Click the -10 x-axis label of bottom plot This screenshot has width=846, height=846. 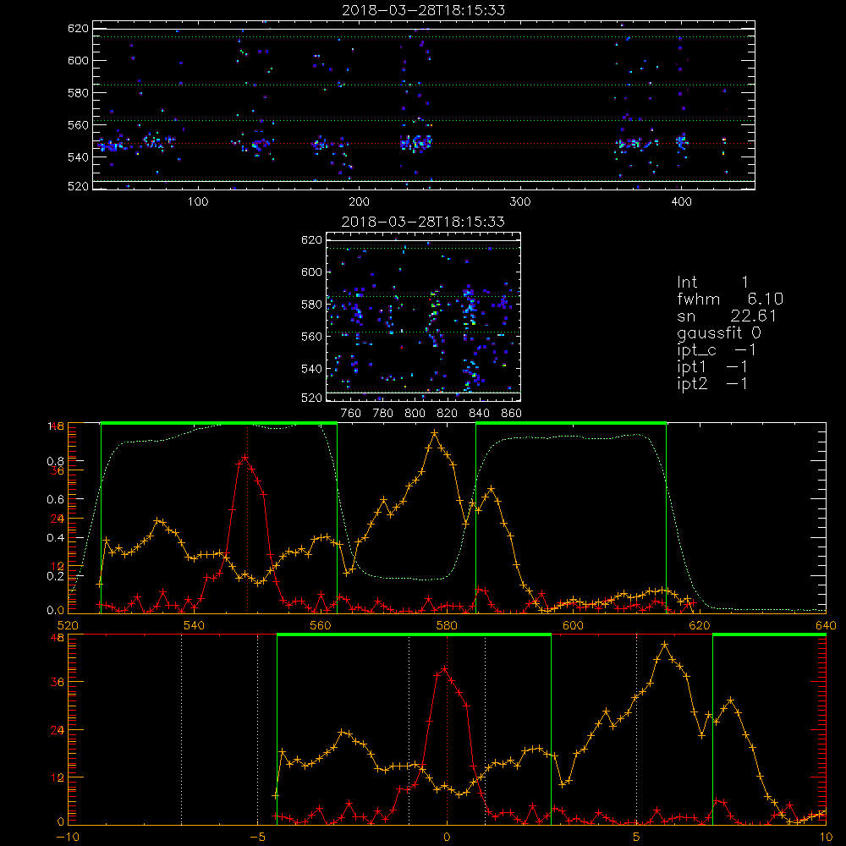click(x=68, y=837)
